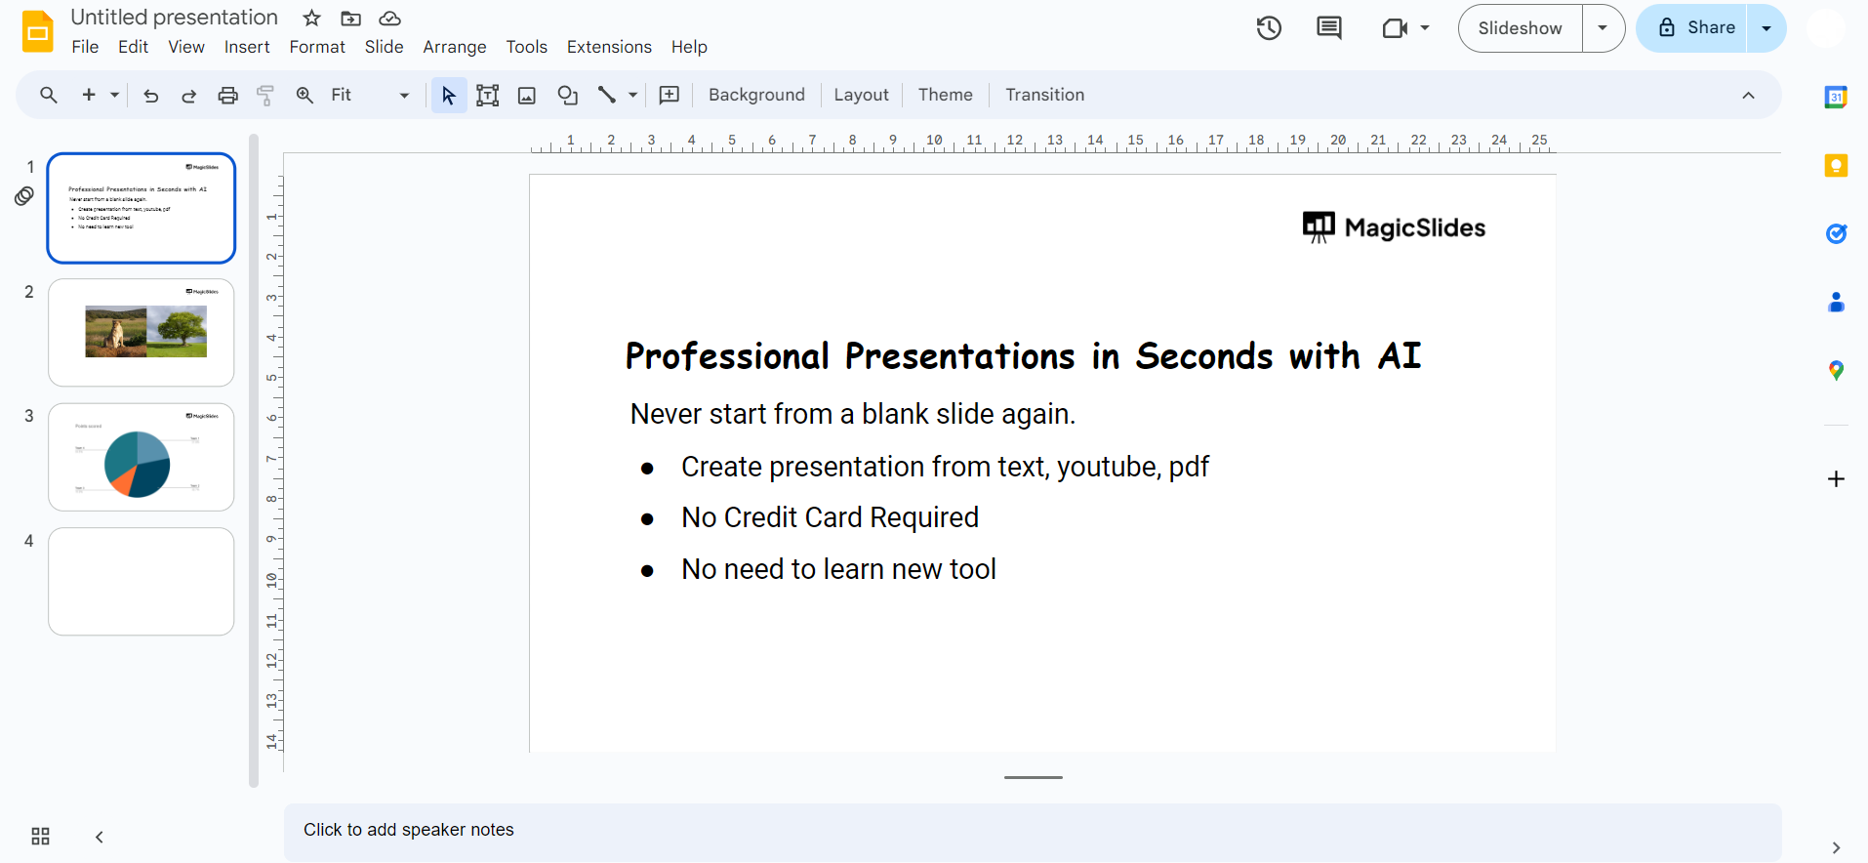Open the comments history icon
This screenshot has width=1868, height=863.
(1329, 28)
